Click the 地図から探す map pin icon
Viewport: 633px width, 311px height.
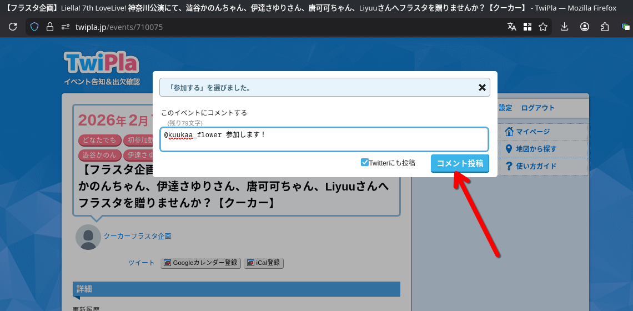(x=509, y=149)
